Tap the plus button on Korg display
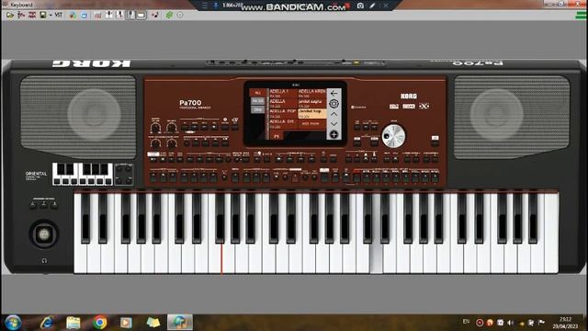This screenshot has width=588, height=331. 334,134
